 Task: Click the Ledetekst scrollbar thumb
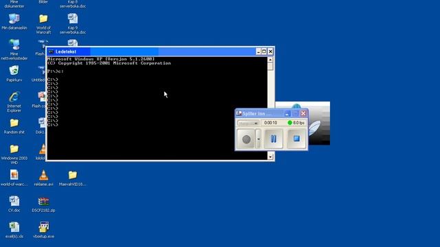tap(270, 67)
